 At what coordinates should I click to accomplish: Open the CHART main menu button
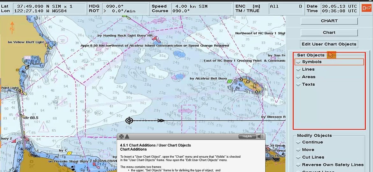coord(329,21)
